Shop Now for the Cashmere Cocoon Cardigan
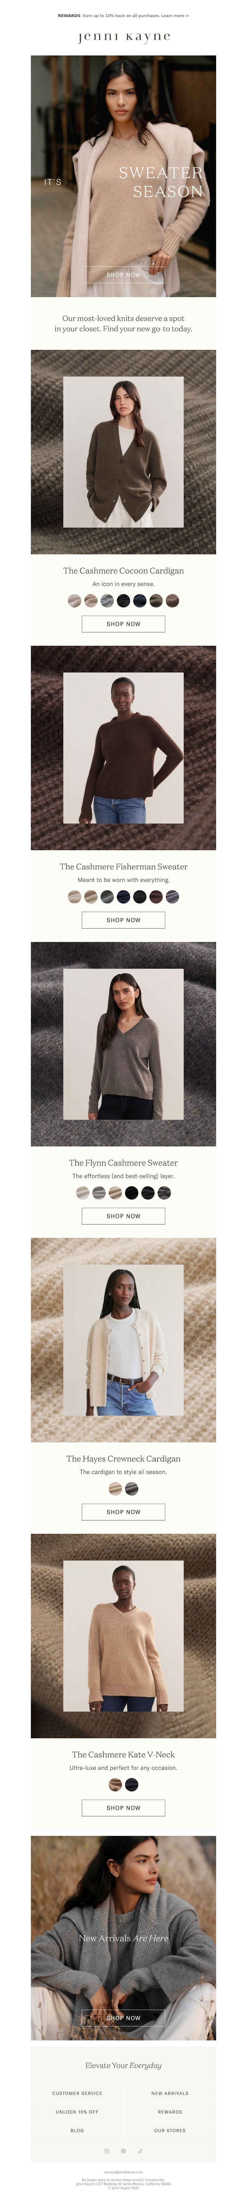 (124, 624)
